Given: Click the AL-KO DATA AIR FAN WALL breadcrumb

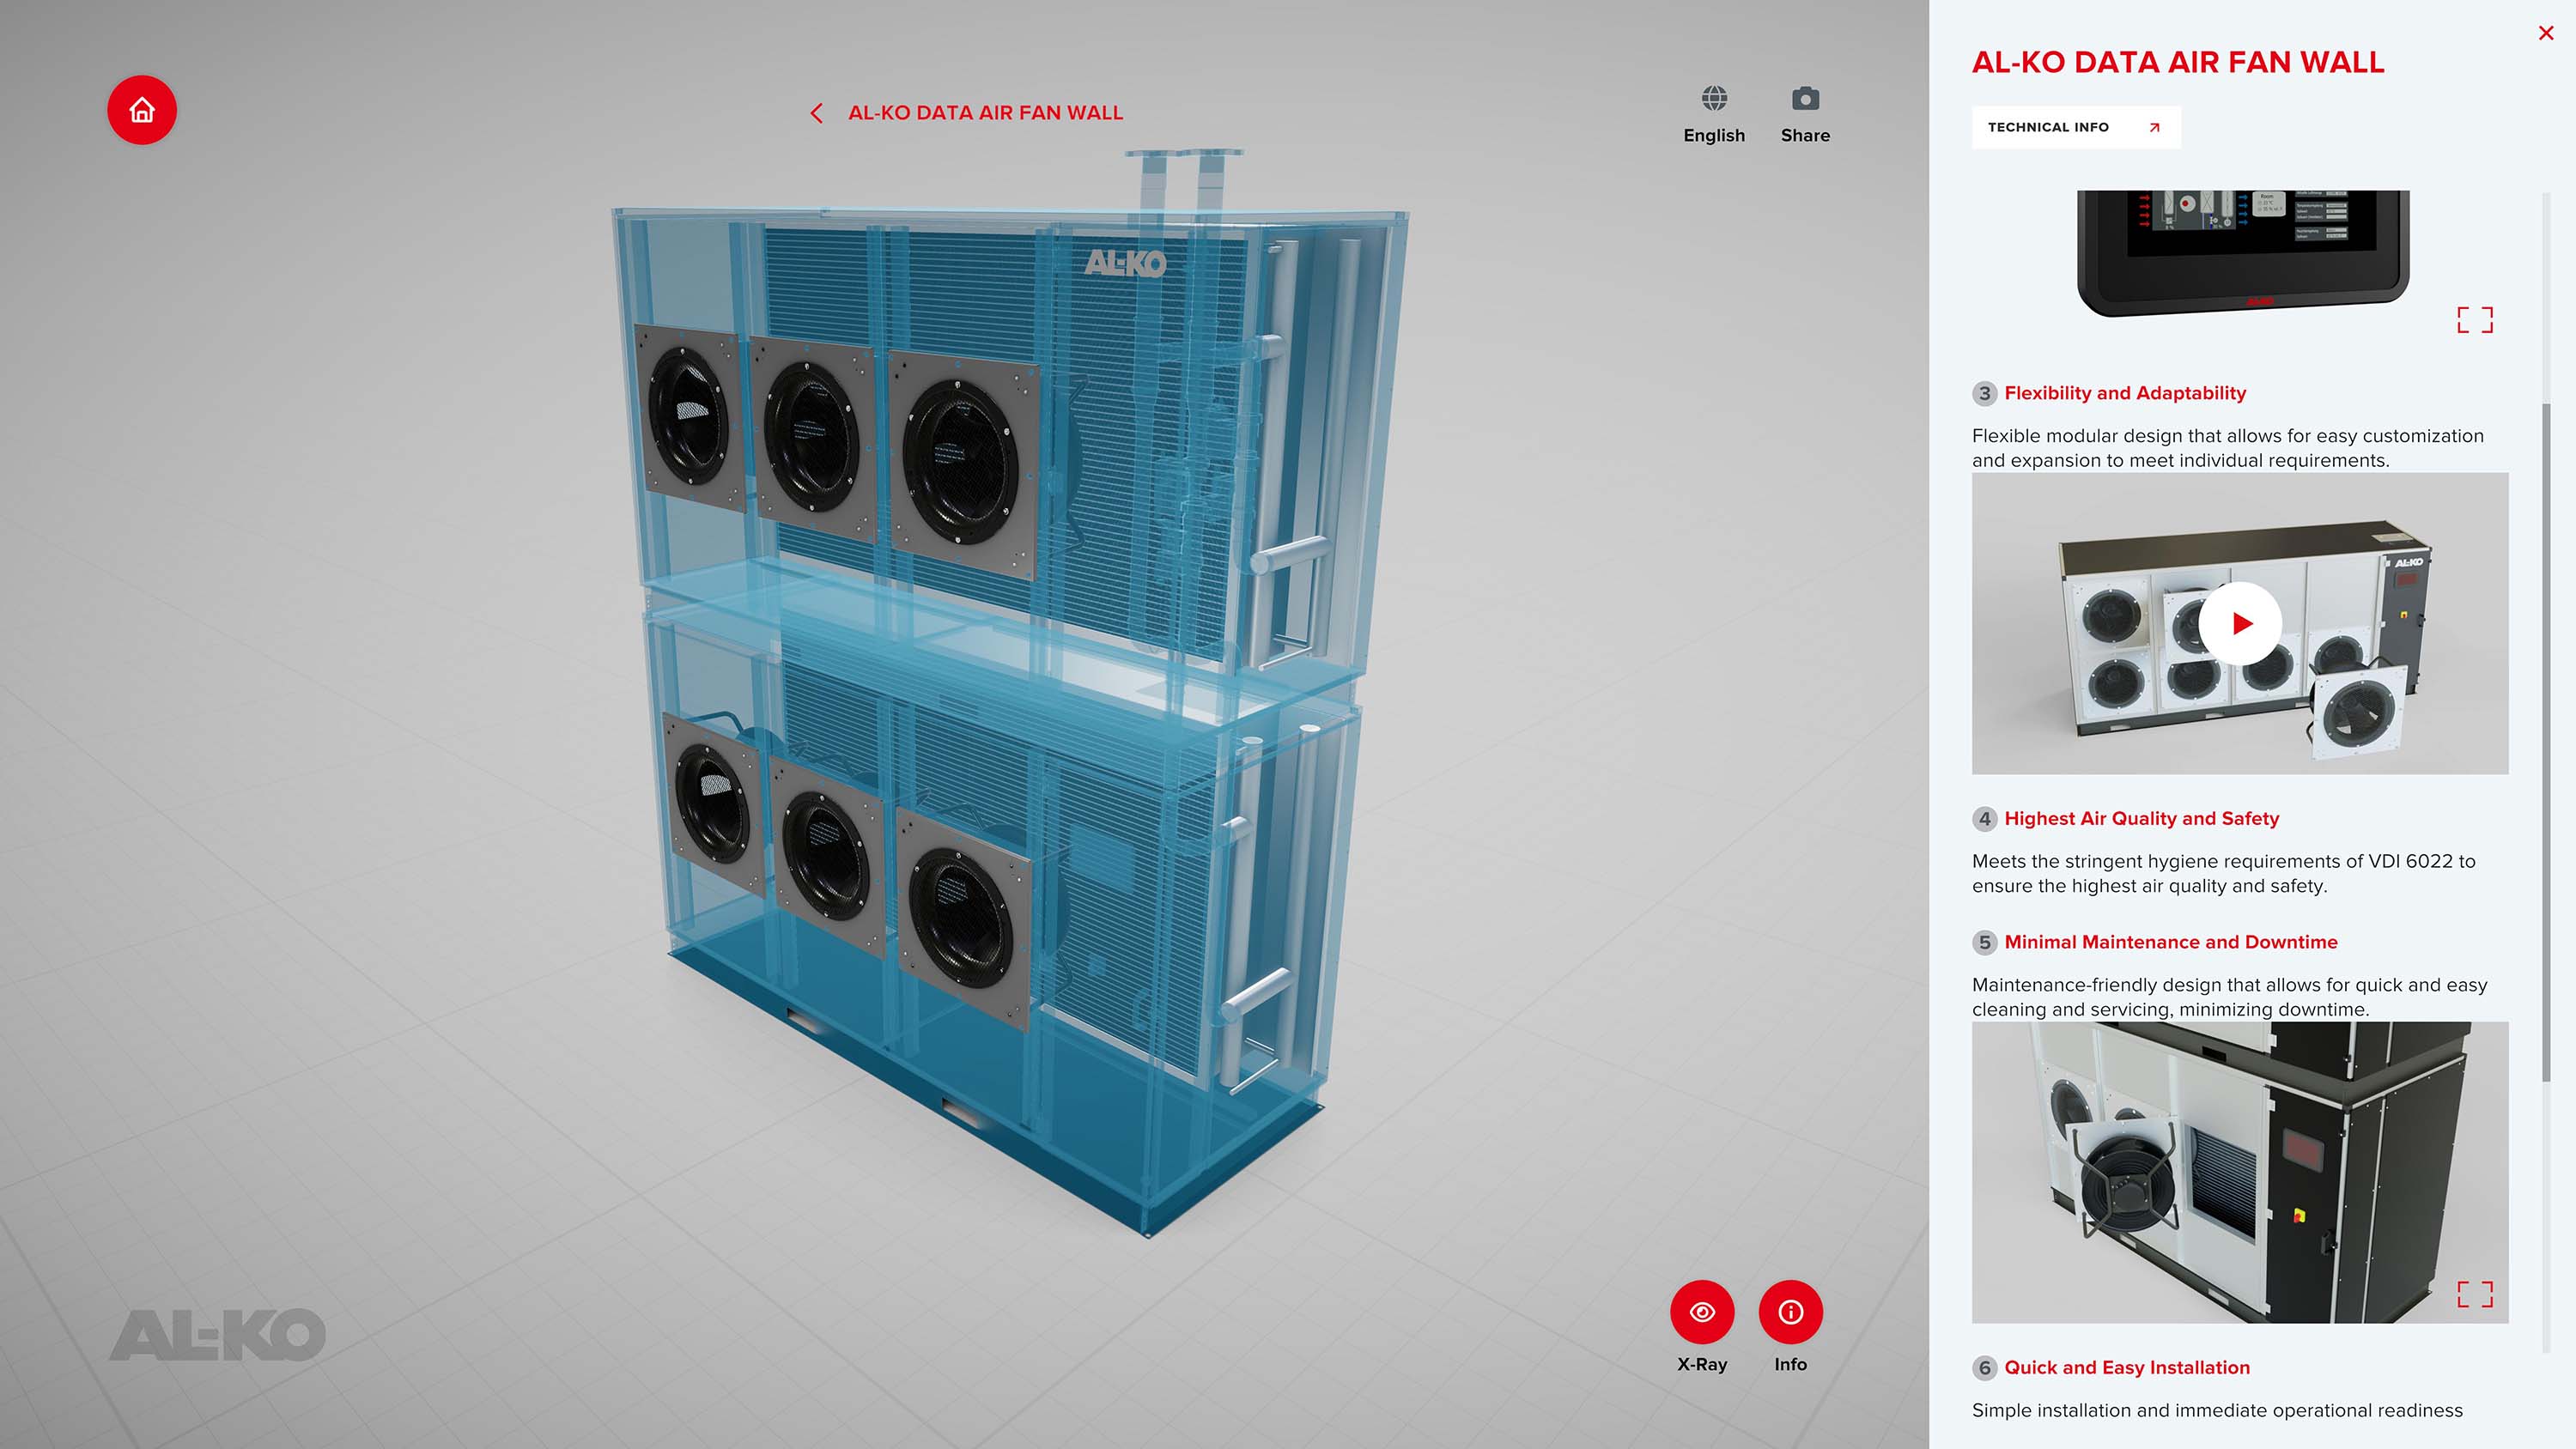Looking at the screenshot, I should click(x=984, y=113).
